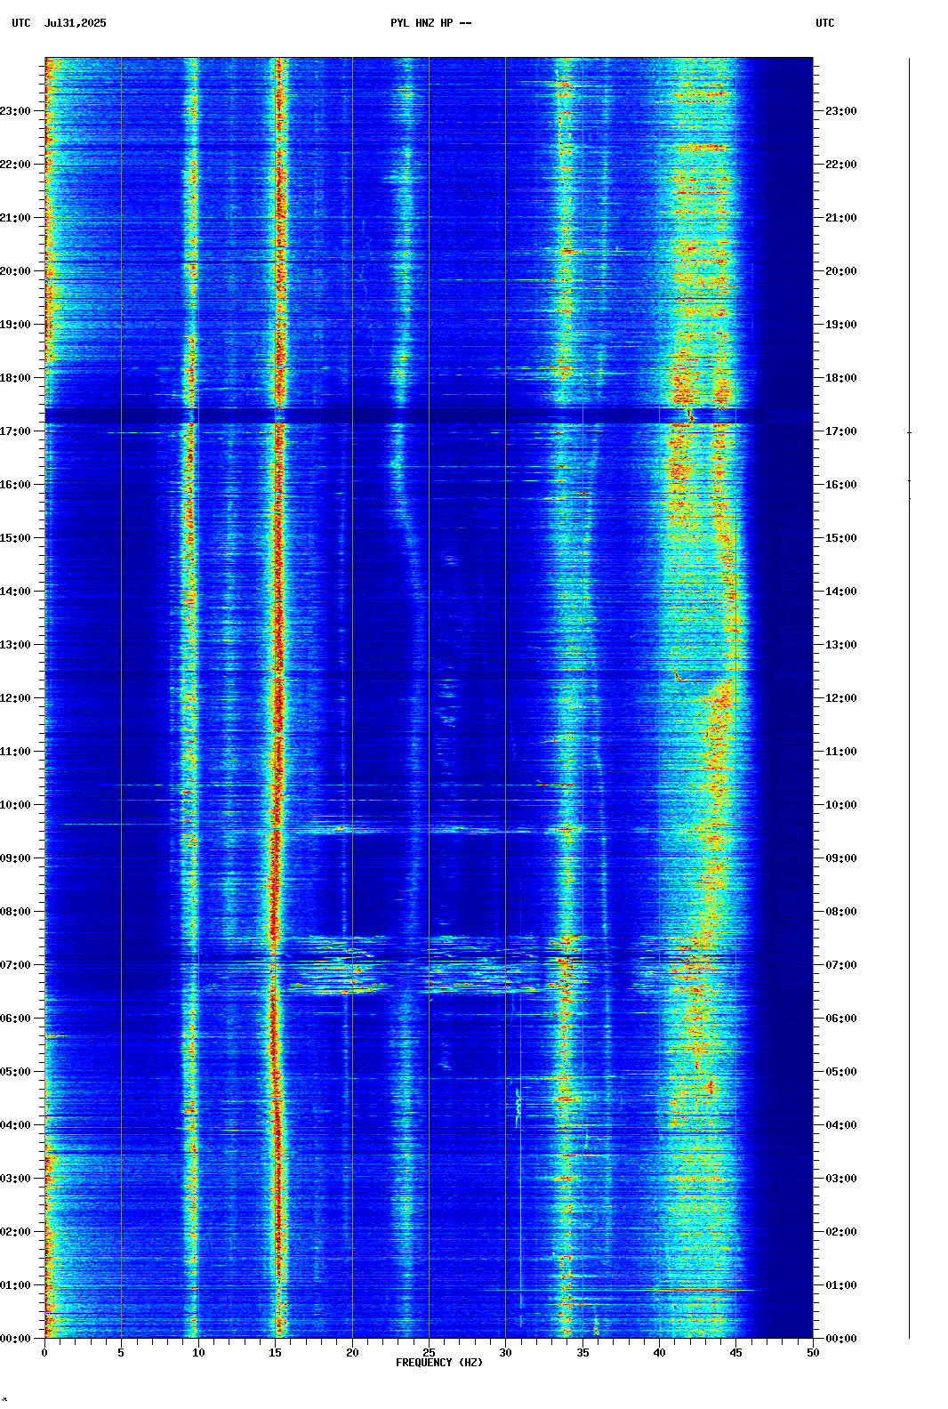Click the 'FREQUENCY (HZ)' axis label
The height and width of the screenshot is (1409, 948).
point(439,1363)
